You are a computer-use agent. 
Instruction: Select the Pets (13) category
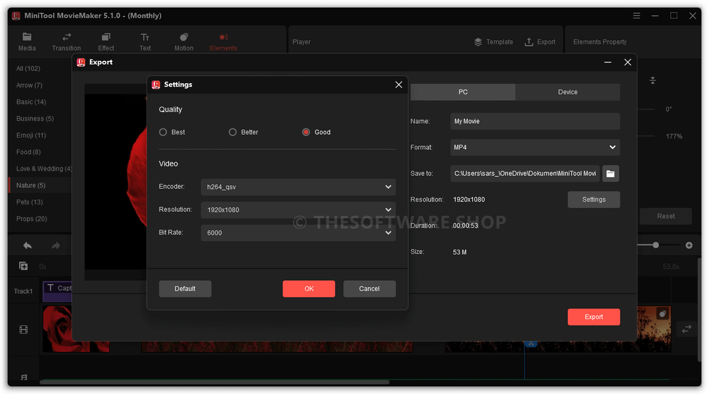pyautogui.click(x=30, y=202)
